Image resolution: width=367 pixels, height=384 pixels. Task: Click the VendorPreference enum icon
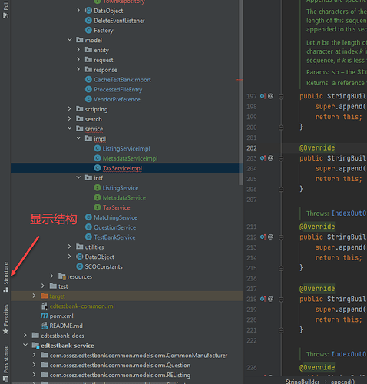click(88, 99)
